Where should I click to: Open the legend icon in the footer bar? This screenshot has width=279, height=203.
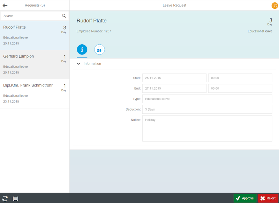(15, 198)
